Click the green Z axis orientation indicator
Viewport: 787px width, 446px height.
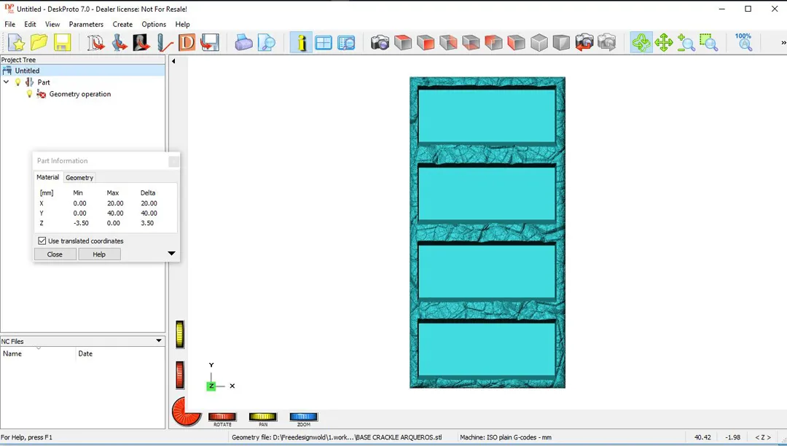(x=211, y=386)
